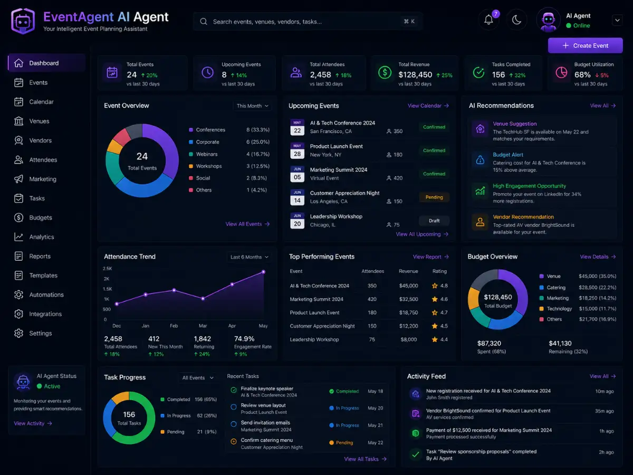Click the Catering blue legend swatch
This screenshot has height=475, width=633.
click(542, 288)
